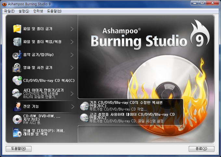
Task: Choose 기존 CD/DVD/Blu-ray CD의 수정한 복사본 만들기
Action: tap(126, 104)
